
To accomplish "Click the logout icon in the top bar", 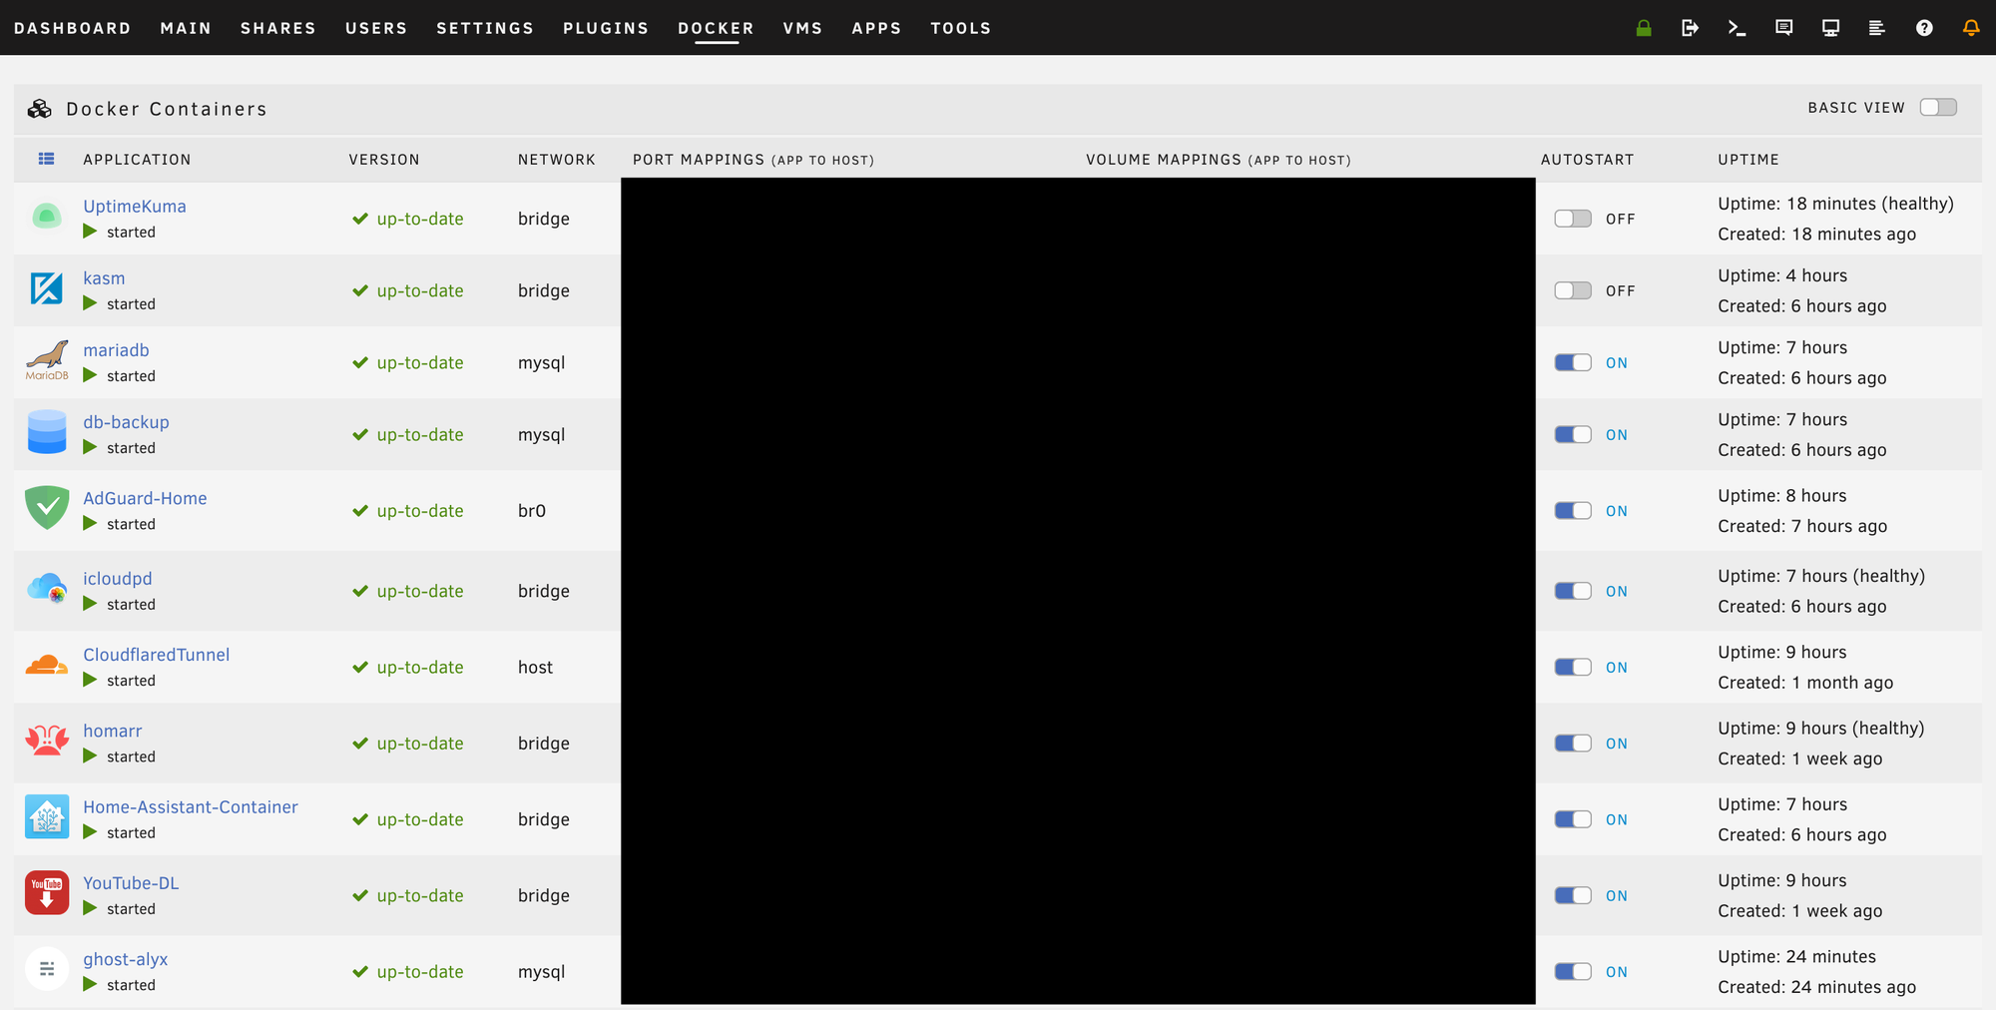I will click(1690, 28).
